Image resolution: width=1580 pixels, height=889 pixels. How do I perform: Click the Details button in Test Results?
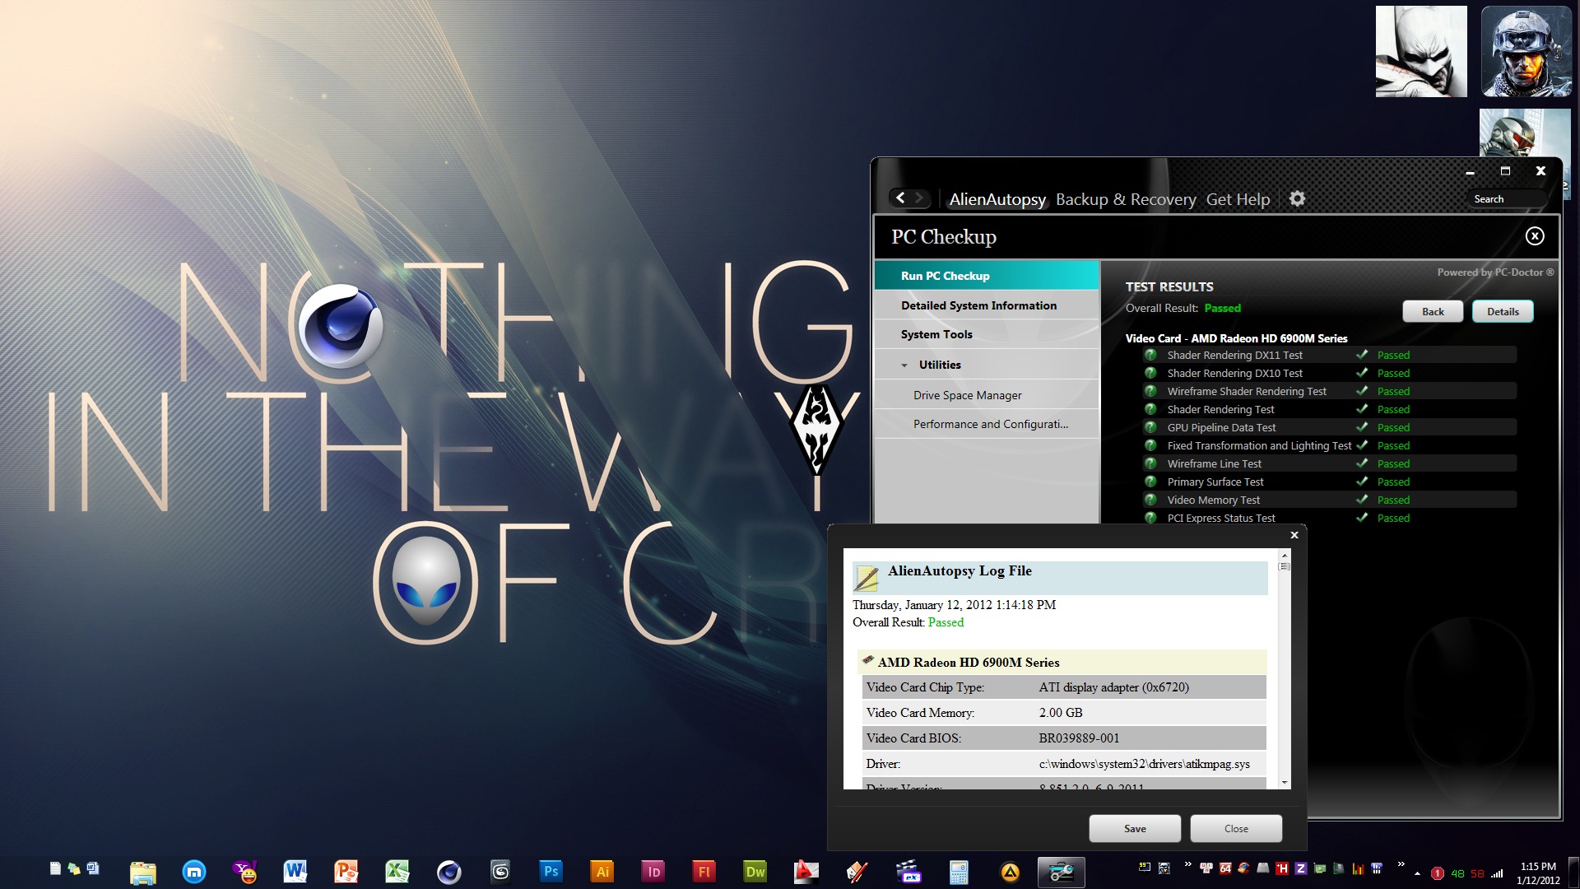pyautogui.click(x=1503, y=311)
